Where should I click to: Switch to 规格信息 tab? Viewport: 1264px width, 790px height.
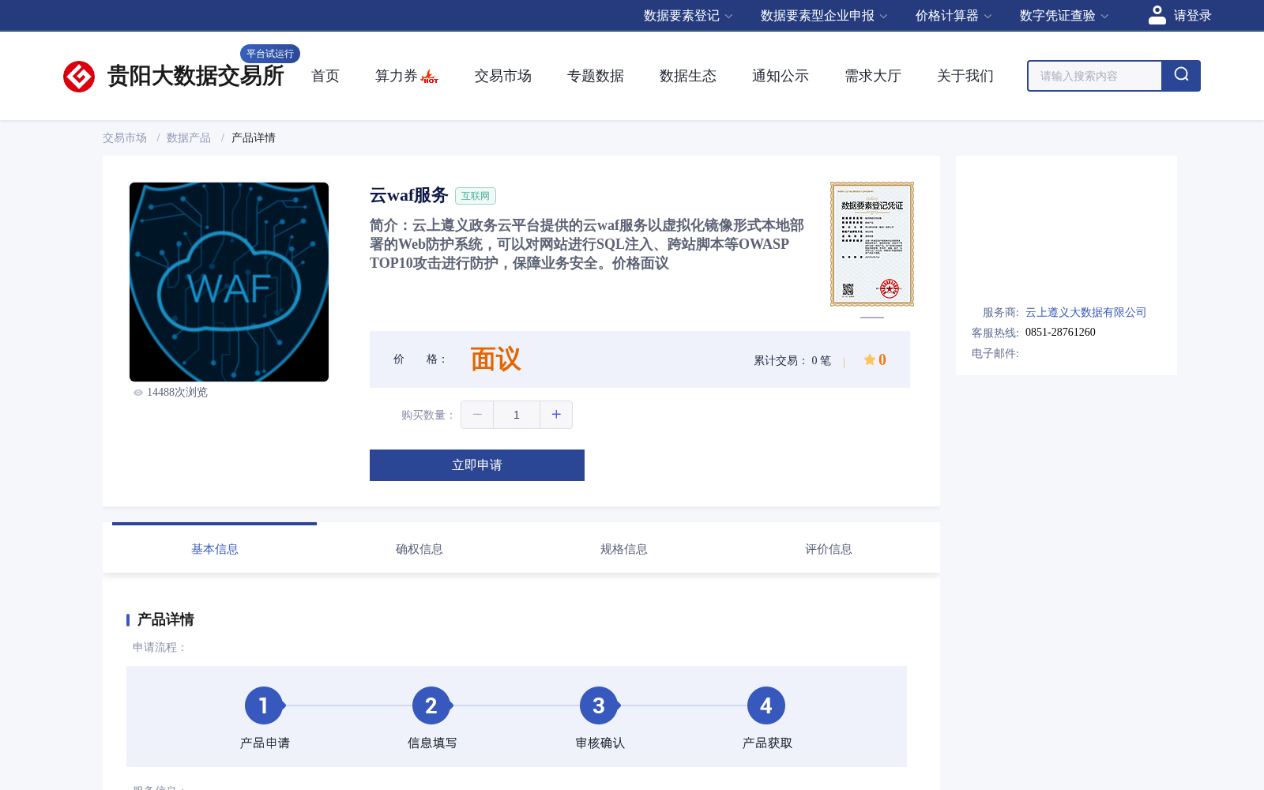[x=623, y=548]
